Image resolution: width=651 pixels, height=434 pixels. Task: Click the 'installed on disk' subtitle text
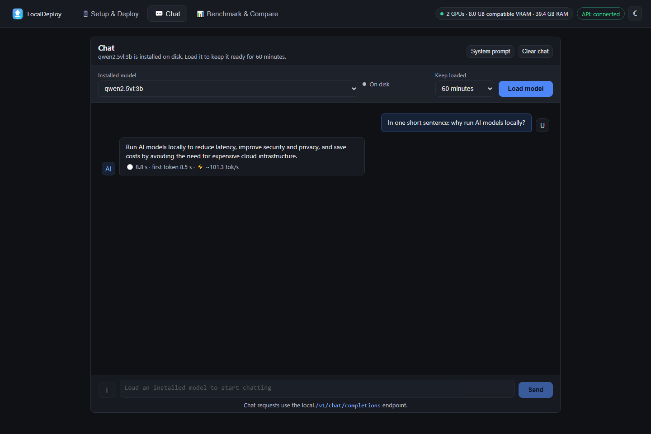[192, 57]
